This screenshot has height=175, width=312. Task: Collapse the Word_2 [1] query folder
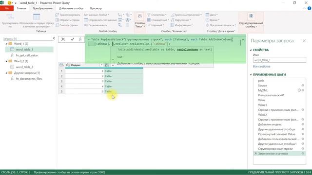[6, 61]
